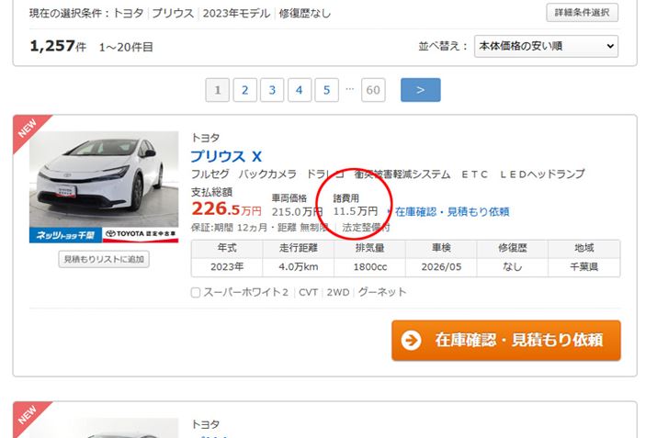The height and width of the screenshot is (438, 657).
Task: Click the orange 在庫確認・見積もり依頼 button
Action: pyautogui.click(x=506, y=340)
